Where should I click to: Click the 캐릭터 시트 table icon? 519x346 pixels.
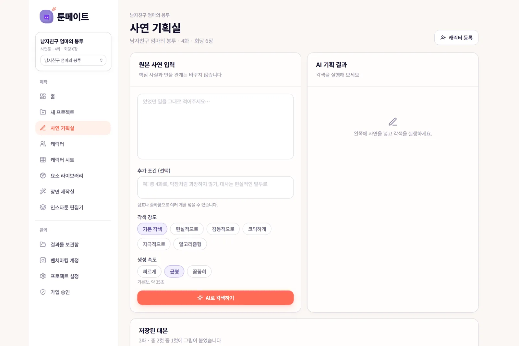43,160
